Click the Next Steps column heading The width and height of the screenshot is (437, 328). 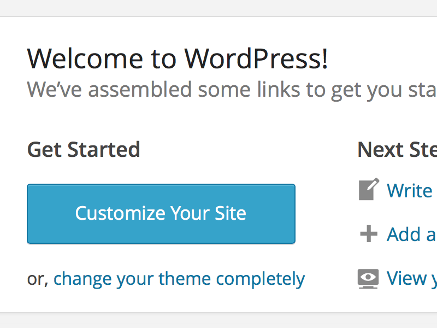pyautogui.click(x=397, y=149)
